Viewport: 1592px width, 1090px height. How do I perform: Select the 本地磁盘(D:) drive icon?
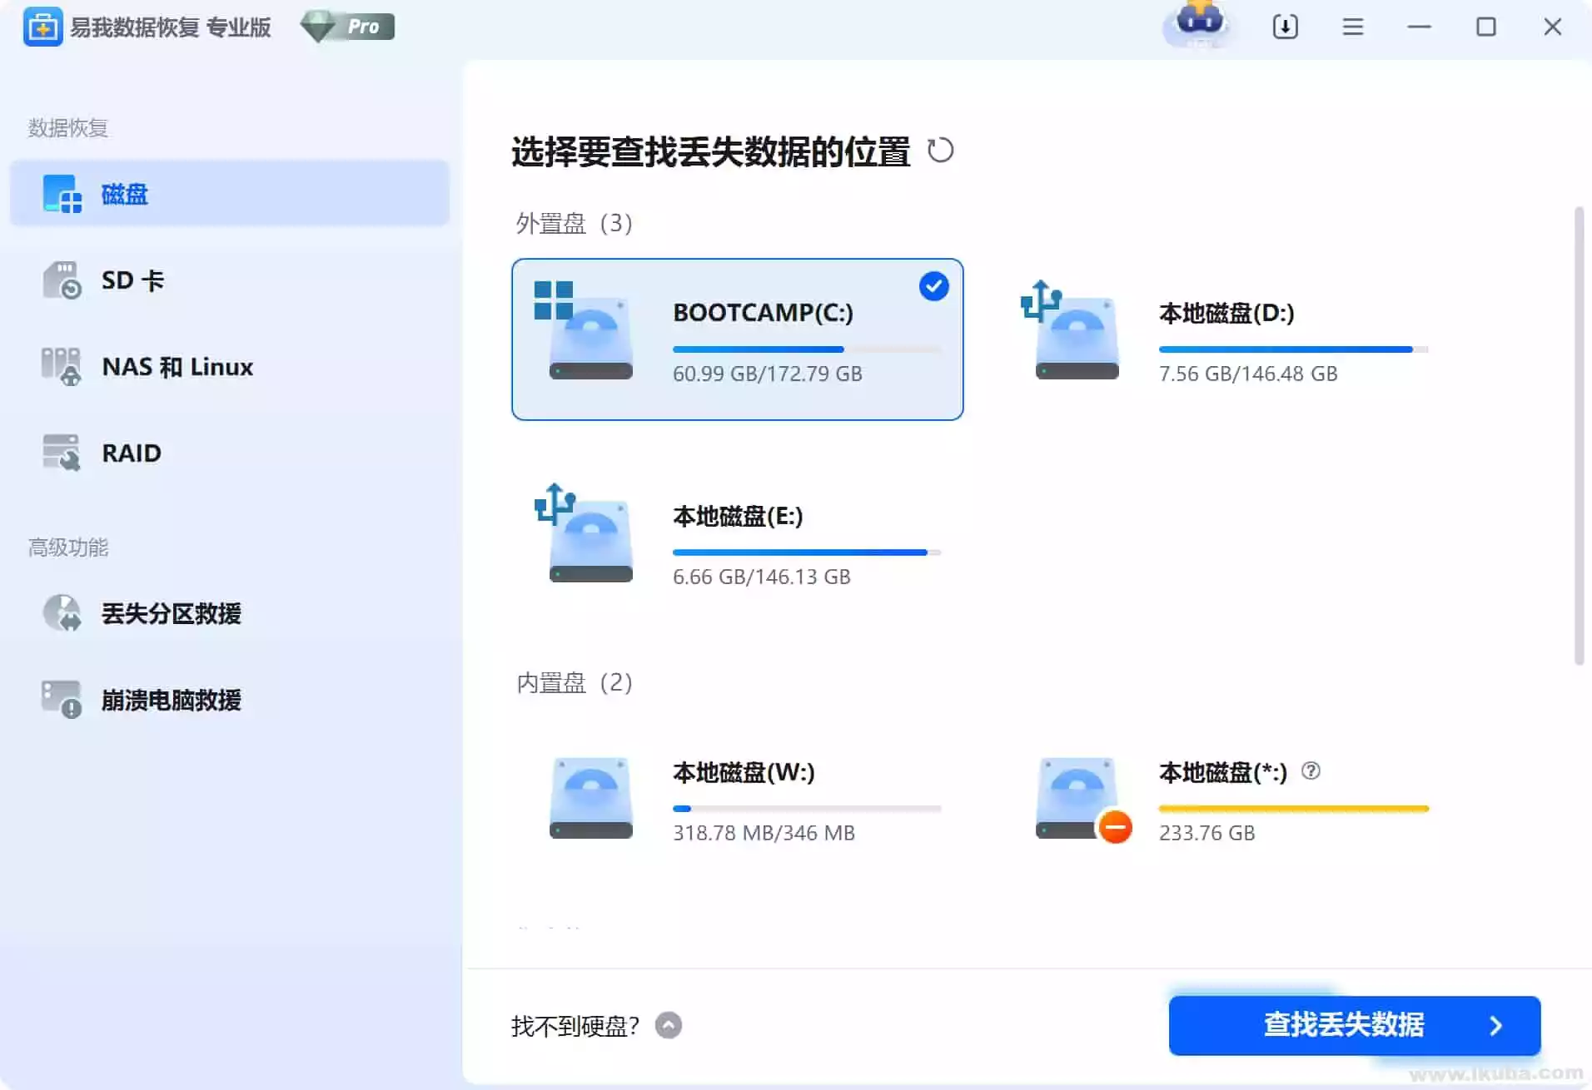point(1074,333)
